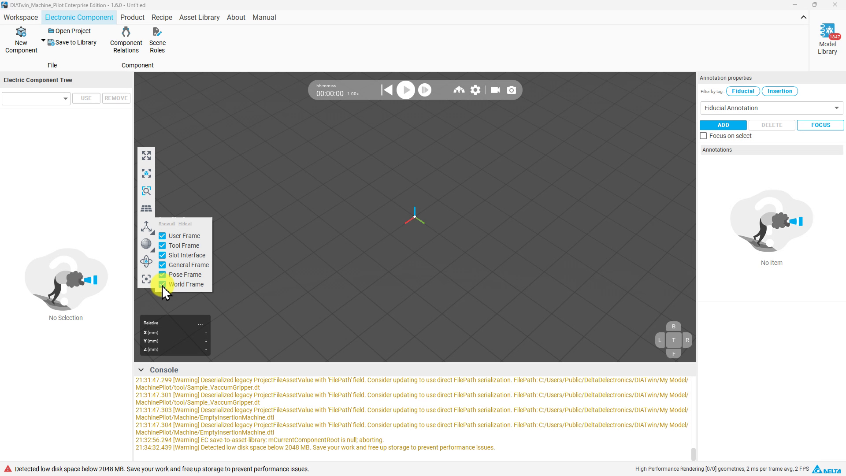
Task: Expand the New Component dropdown arrow
Action: click(x=43, y=41)
